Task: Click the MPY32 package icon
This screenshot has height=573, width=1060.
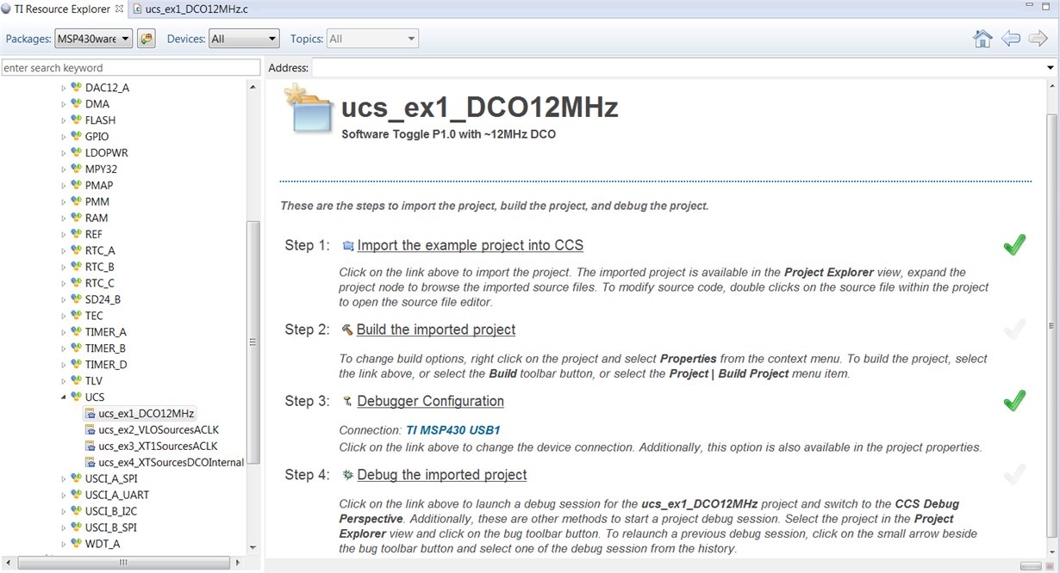Action: [77, 169]
